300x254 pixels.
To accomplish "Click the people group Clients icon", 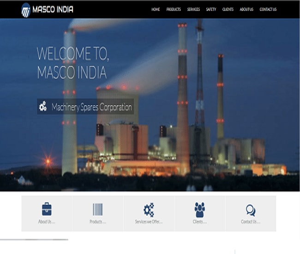I will [200, 210].
